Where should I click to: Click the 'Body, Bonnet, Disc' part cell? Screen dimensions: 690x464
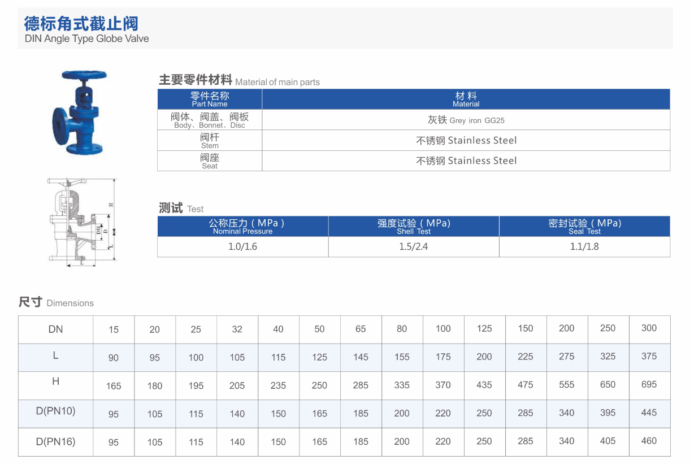[x=210, y=120]
